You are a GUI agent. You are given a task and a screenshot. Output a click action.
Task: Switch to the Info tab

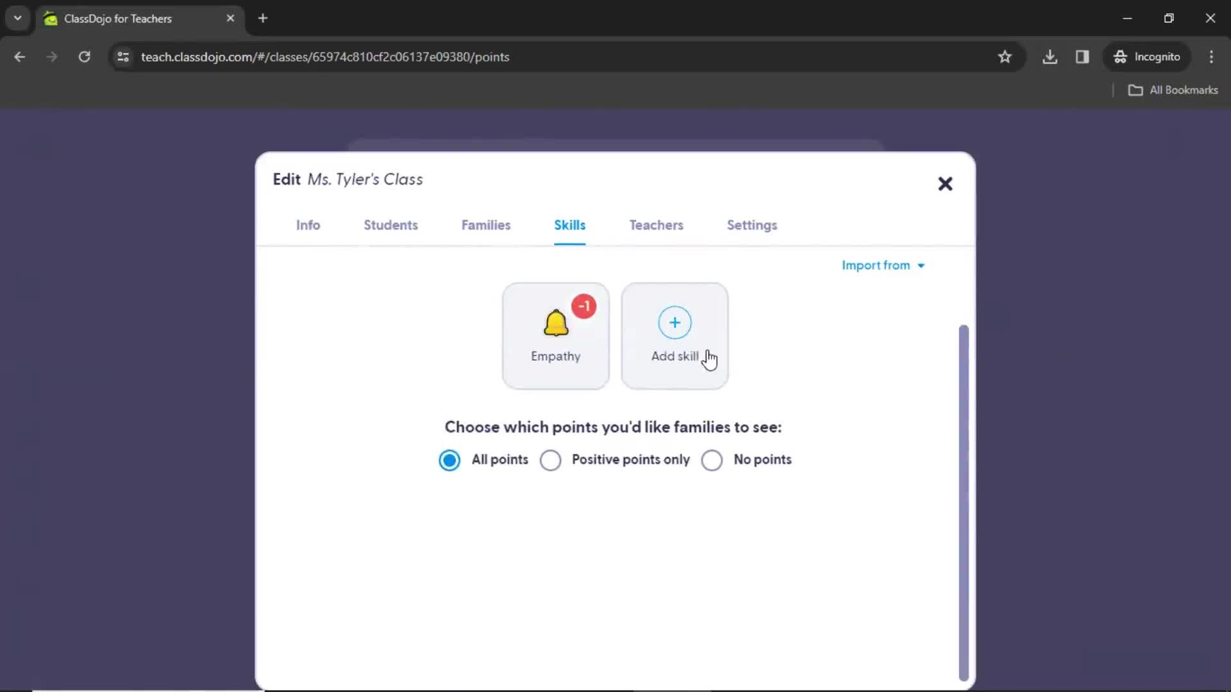(x=308, y=225)
